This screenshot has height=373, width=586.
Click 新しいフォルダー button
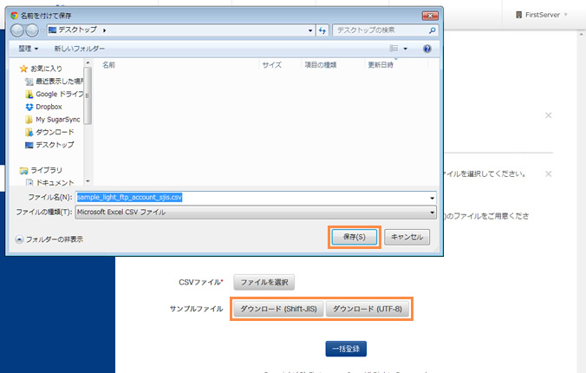pos(79,49)
